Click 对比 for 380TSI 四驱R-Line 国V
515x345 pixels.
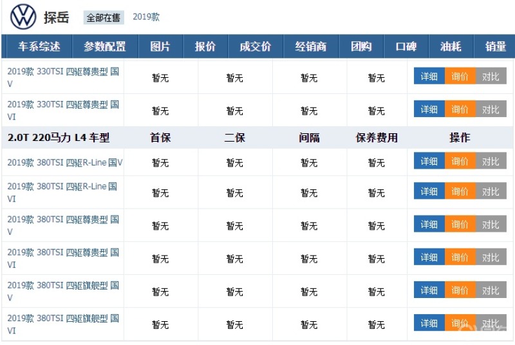click(491, 161)
